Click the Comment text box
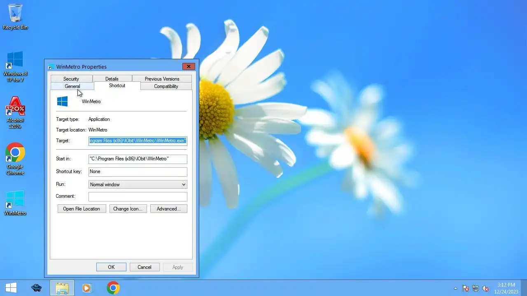 [138, 197]
